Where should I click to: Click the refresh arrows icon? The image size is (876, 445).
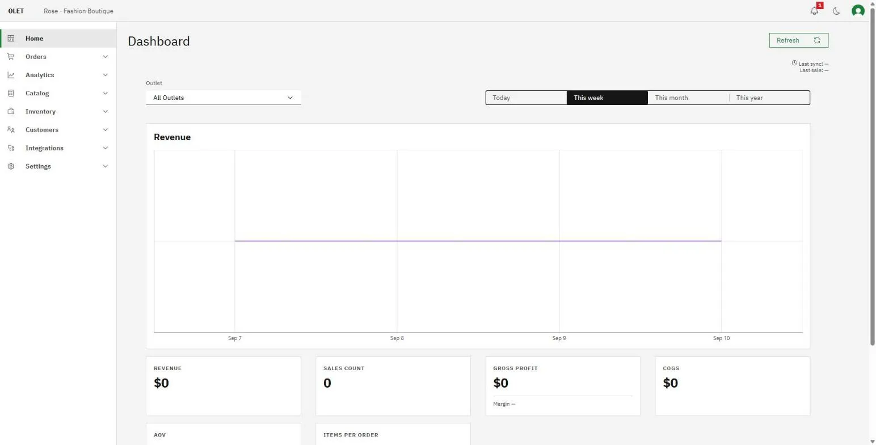(817, 40)
